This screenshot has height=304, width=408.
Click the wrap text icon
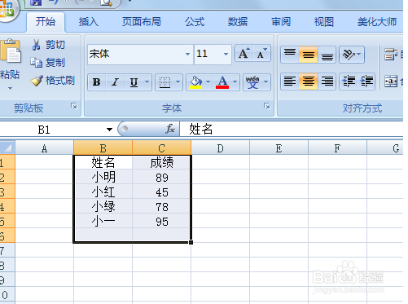click(391, 55)
